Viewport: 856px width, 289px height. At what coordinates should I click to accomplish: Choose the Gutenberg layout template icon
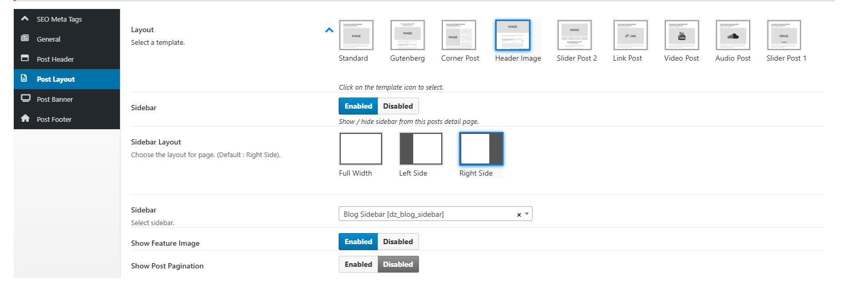[407, 35]
